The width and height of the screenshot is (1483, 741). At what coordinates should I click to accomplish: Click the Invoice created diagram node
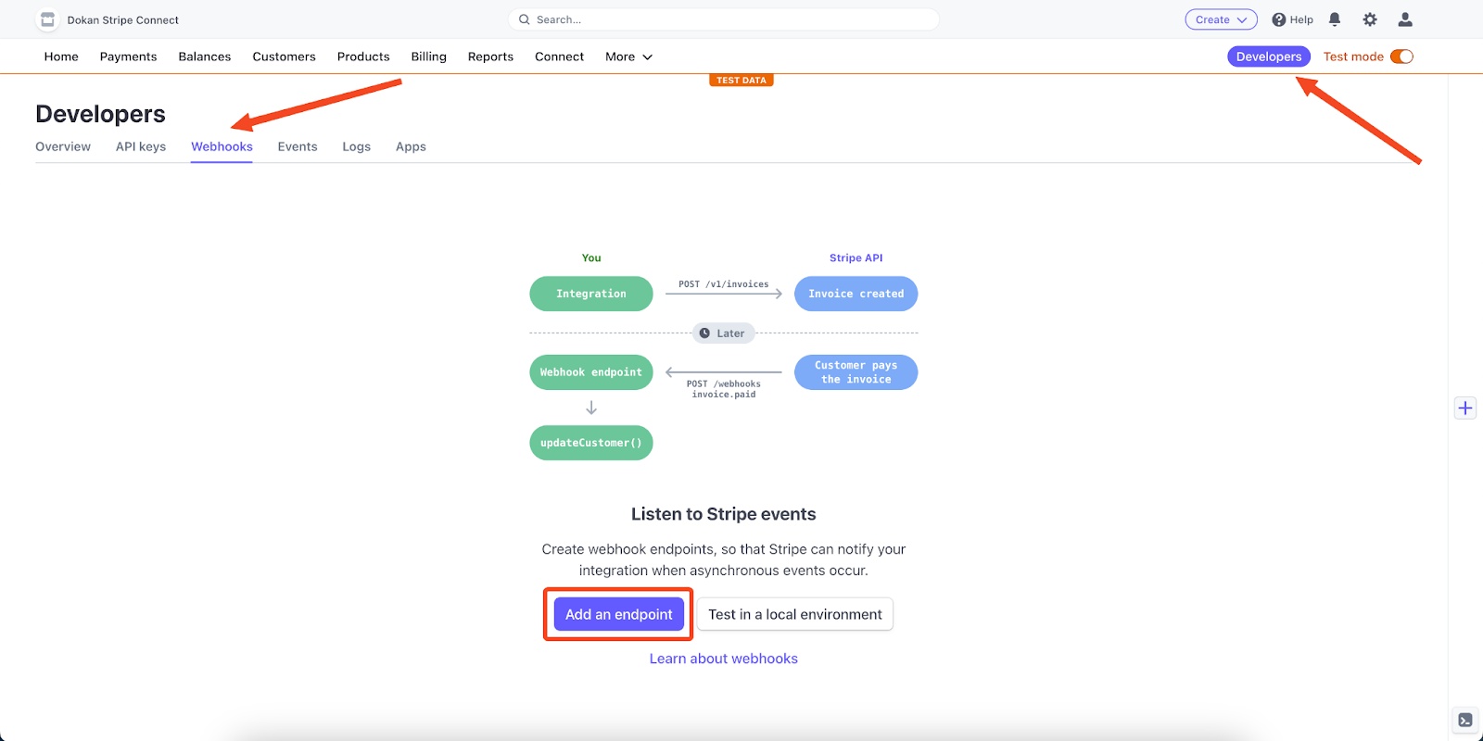pos(856,294)
